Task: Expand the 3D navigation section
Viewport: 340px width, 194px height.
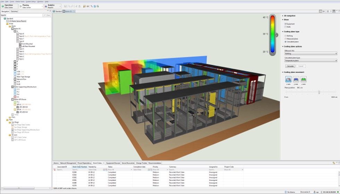Action: click(x=283, y=16)
